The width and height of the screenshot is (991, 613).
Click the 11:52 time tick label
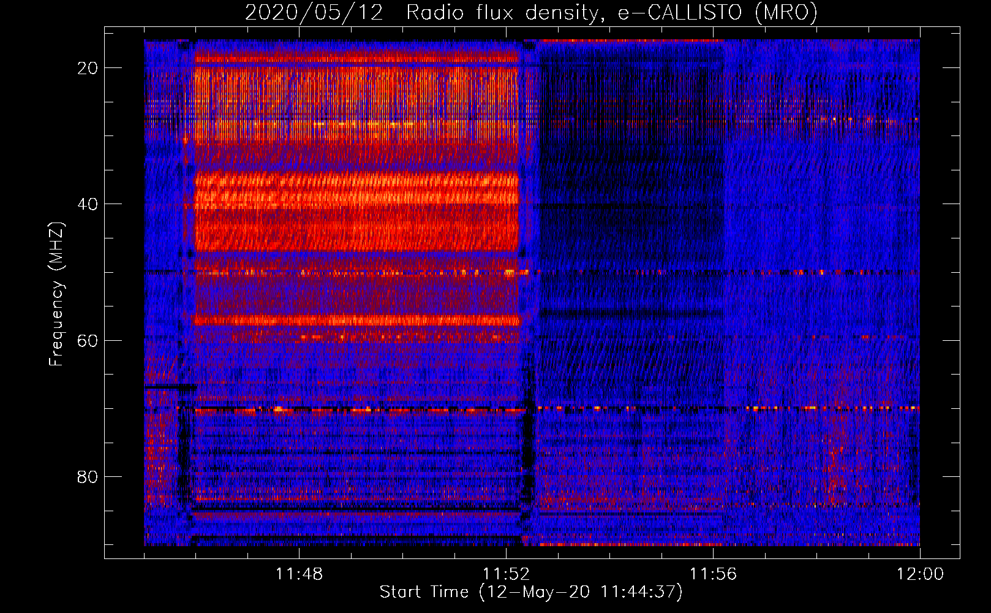point(506,574)
